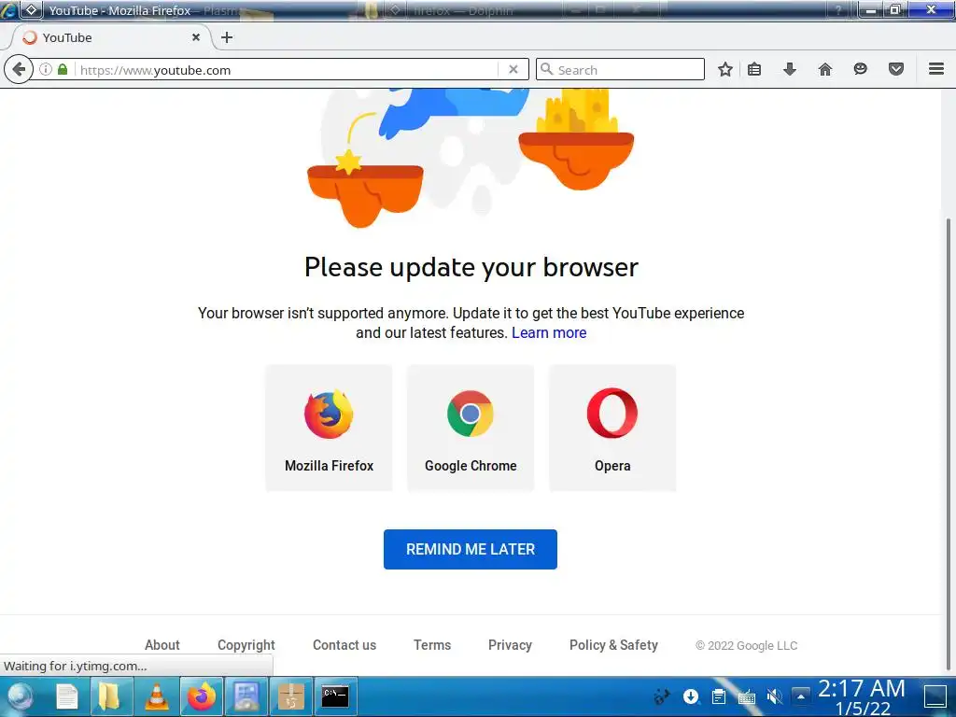Click the vertical page scrollbar
Image resolution: width=956 pixels, height=717 pixels.
(949, 443)
